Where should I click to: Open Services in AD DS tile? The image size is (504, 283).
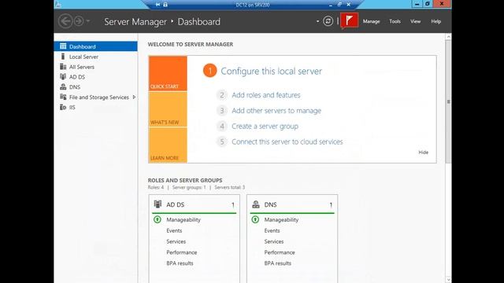pos(176,241)
